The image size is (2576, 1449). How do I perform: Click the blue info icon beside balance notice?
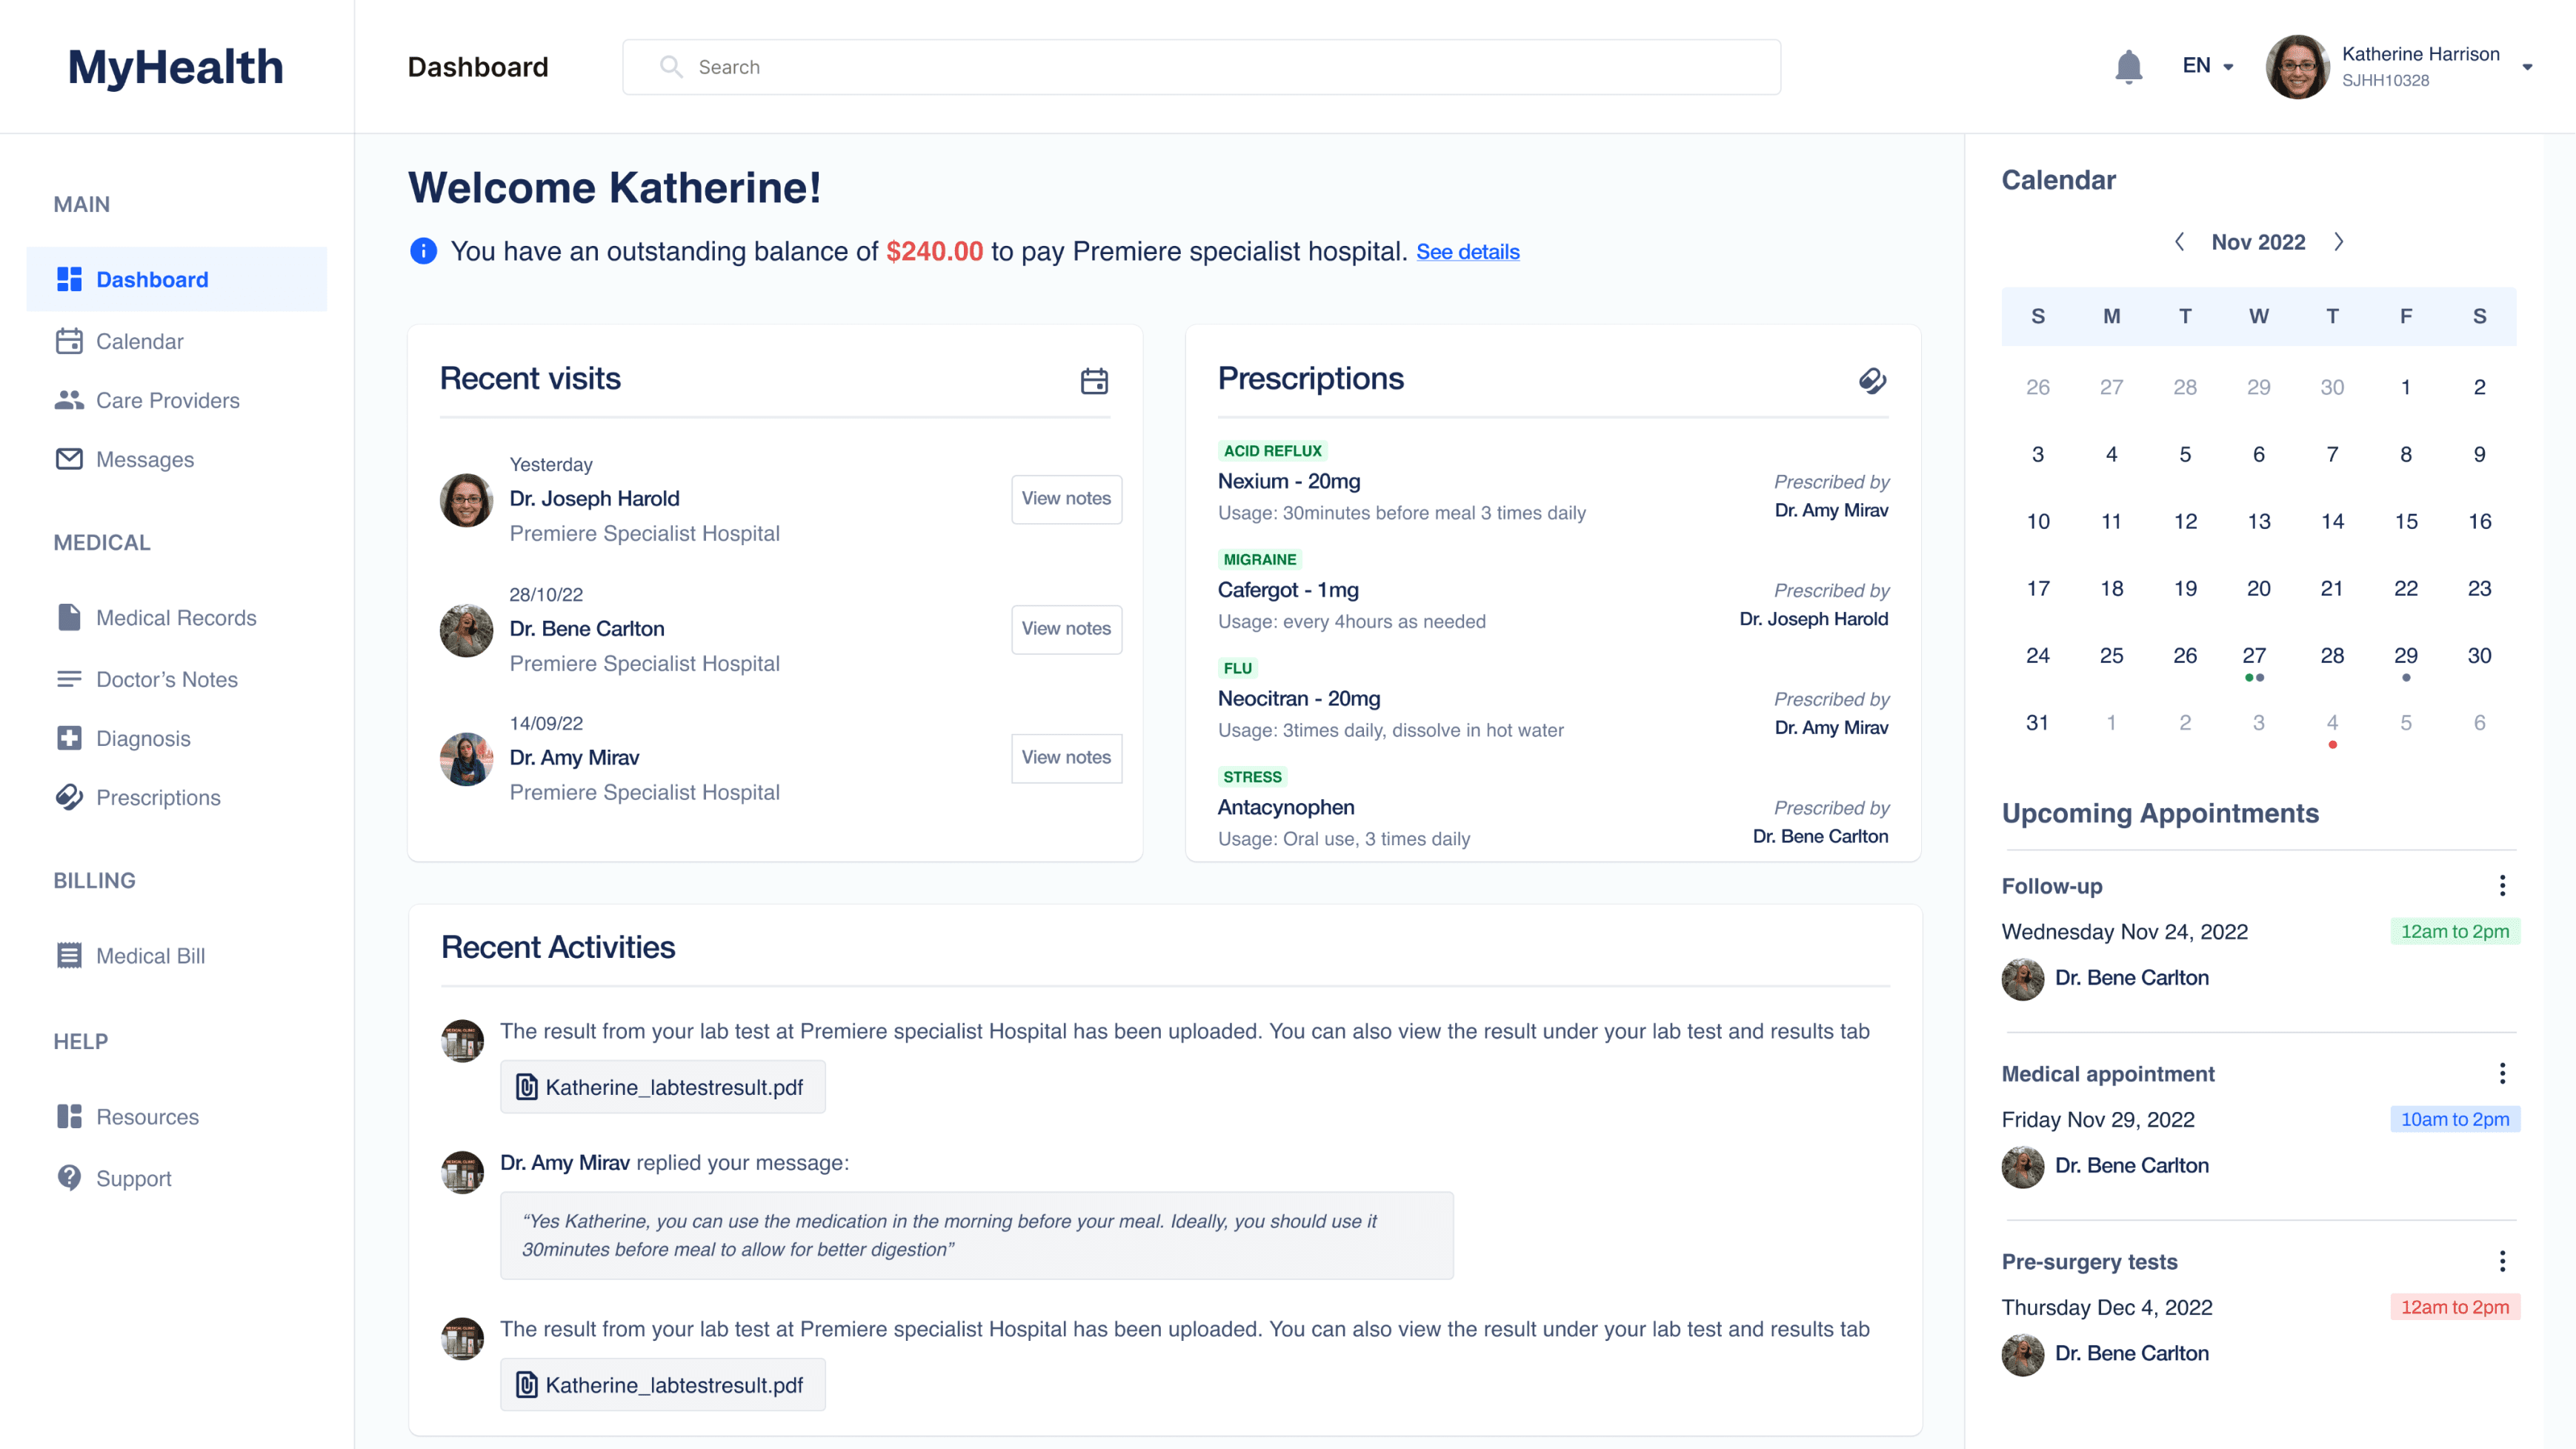(423, 251)
